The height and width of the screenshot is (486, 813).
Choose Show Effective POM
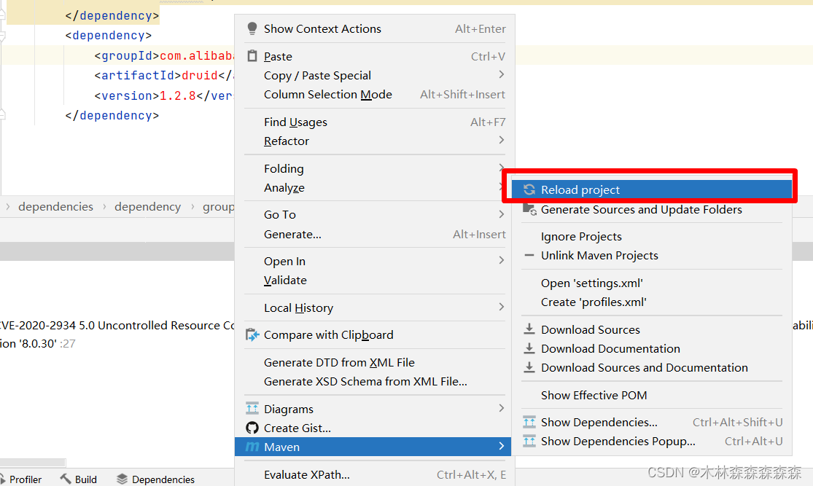click(652, 396)
